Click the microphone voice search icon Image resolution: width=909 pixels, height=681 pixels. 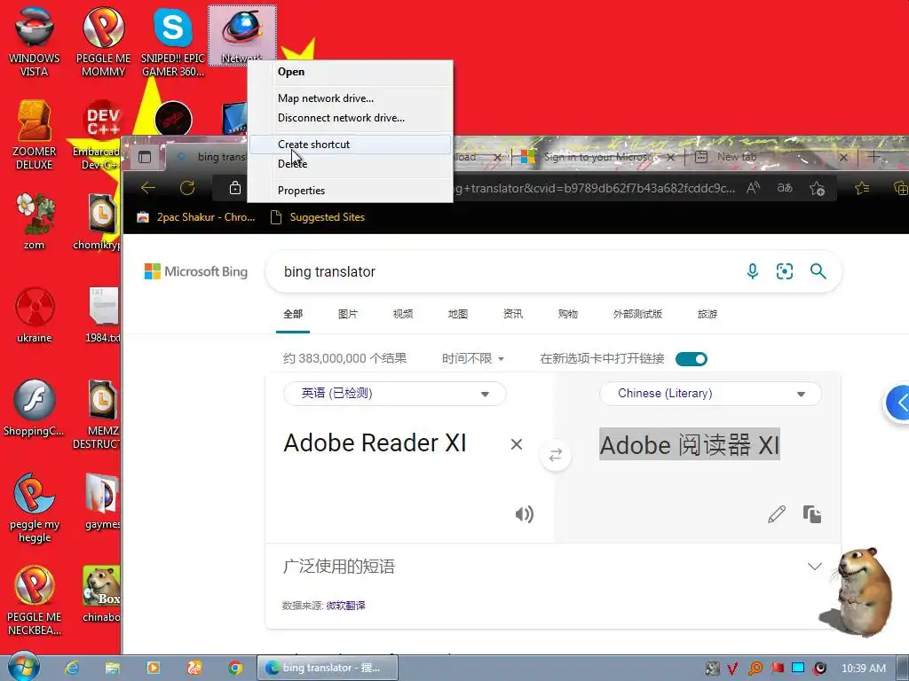753,271
